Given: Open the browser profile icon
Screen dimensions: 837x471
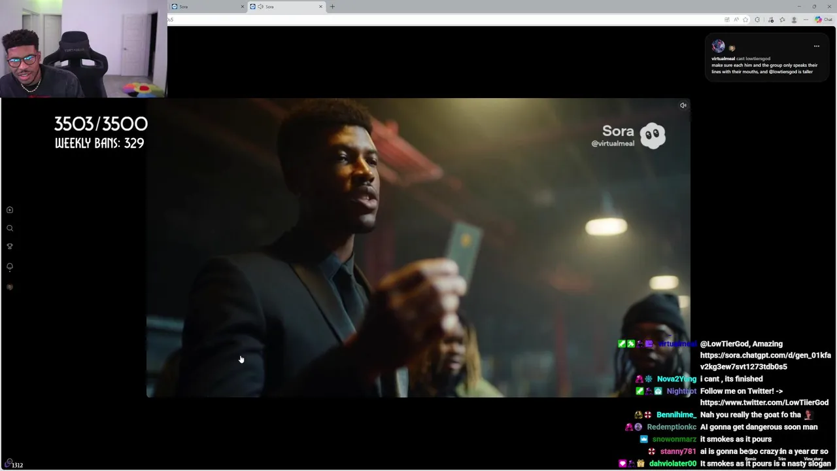Looking at the screenshot, I should pyautogui.click(x=794, y=20).
